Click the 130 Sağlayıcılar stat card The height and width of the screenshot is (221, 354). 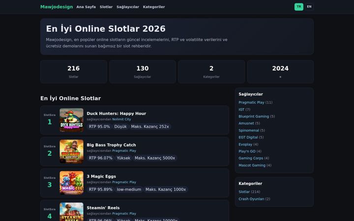pos(143,72)
